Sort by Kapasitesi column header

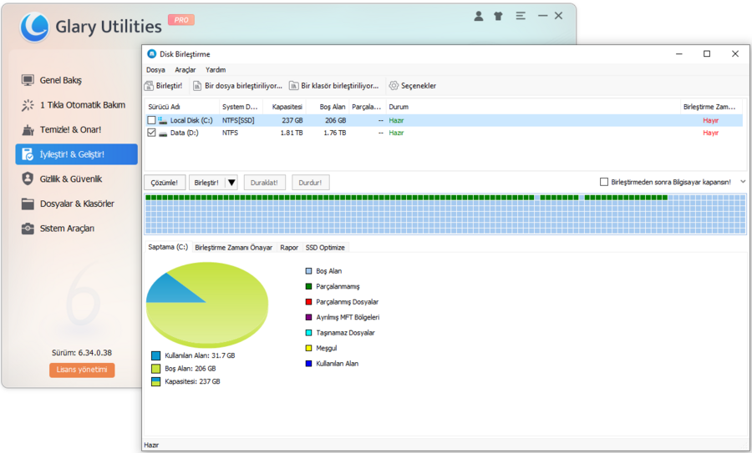[x=285, y=107]
